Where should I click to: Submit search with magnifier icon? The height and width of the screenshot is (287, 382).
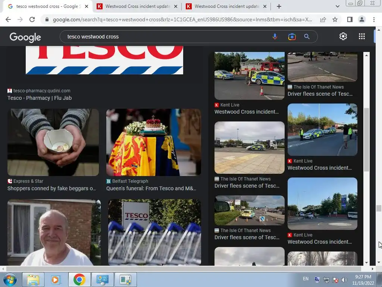point(307,37)
